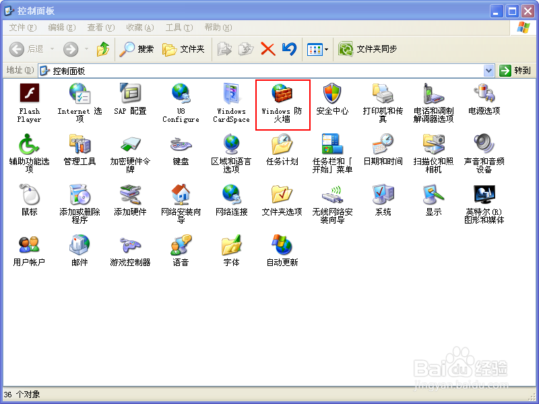Viewport: 539px width, 404px height.
Task: Expand the back history dropdown arrow
Action: (x=53, y=49)
